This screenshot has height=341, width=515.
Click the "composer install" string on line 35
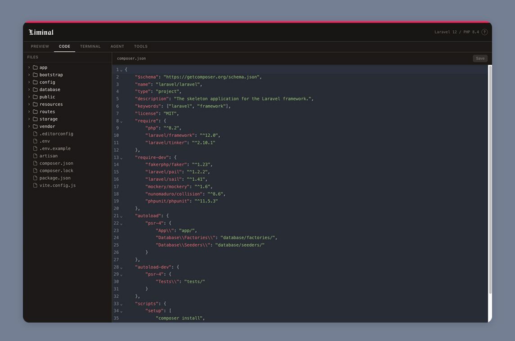pos(180,318)
